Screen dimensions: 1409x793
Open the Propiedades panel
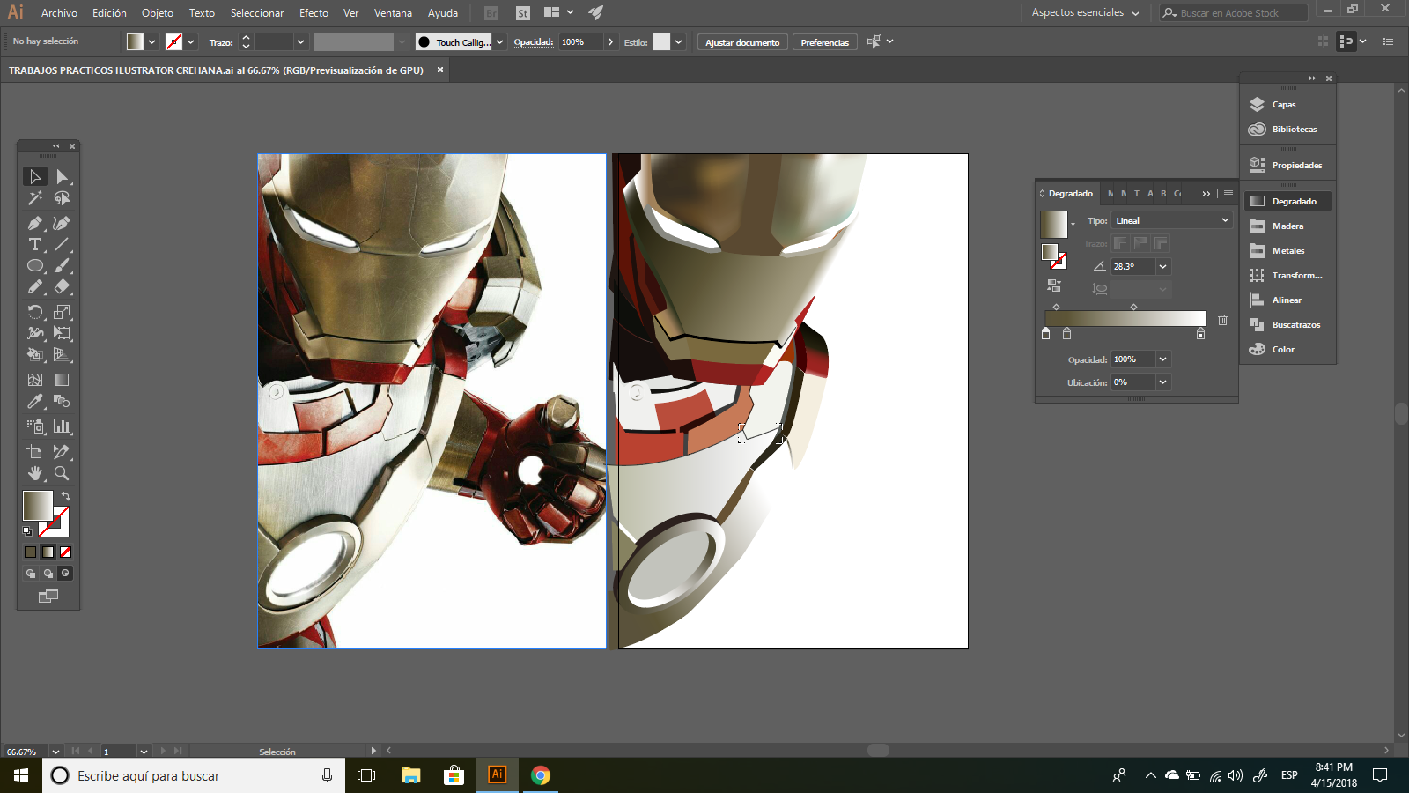coord(1288,166)
